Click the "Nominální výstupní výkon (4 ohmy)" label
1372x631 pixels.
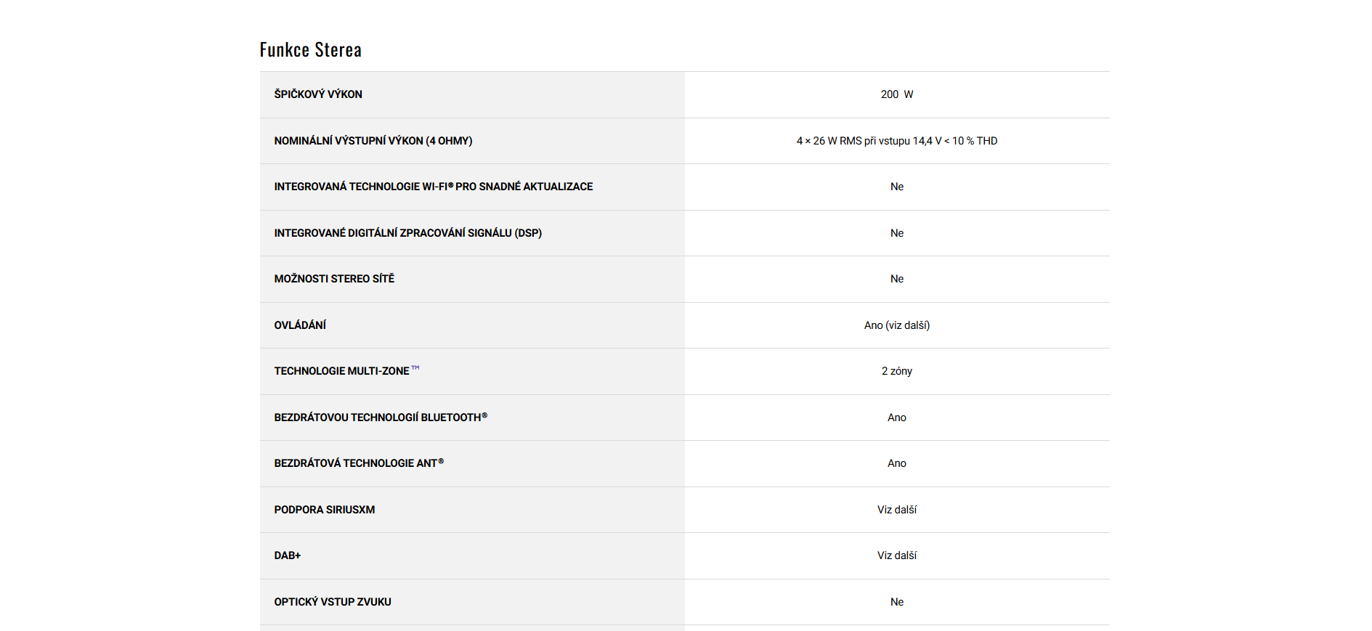click(x=373, y=141)
